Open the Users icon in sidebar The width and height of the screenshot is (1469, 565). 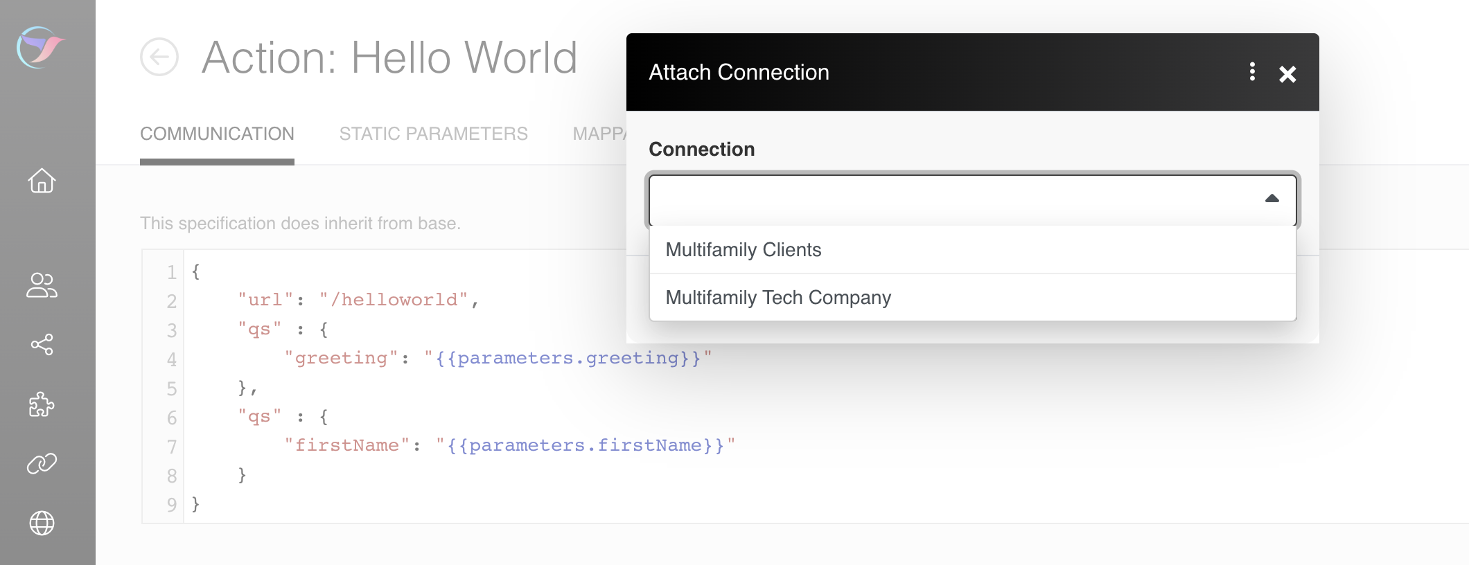(x=42, y=285)
